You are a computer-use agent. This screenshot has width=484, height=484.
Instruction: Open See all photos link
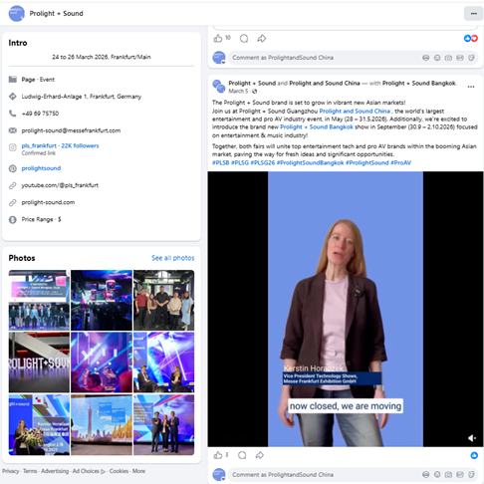point(173,258)
